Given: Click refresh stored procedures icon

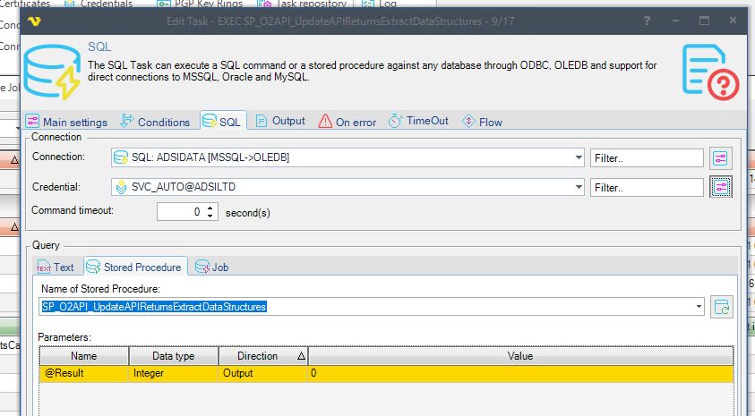Looking at the screenshot, I should click(x=721, y=307).
